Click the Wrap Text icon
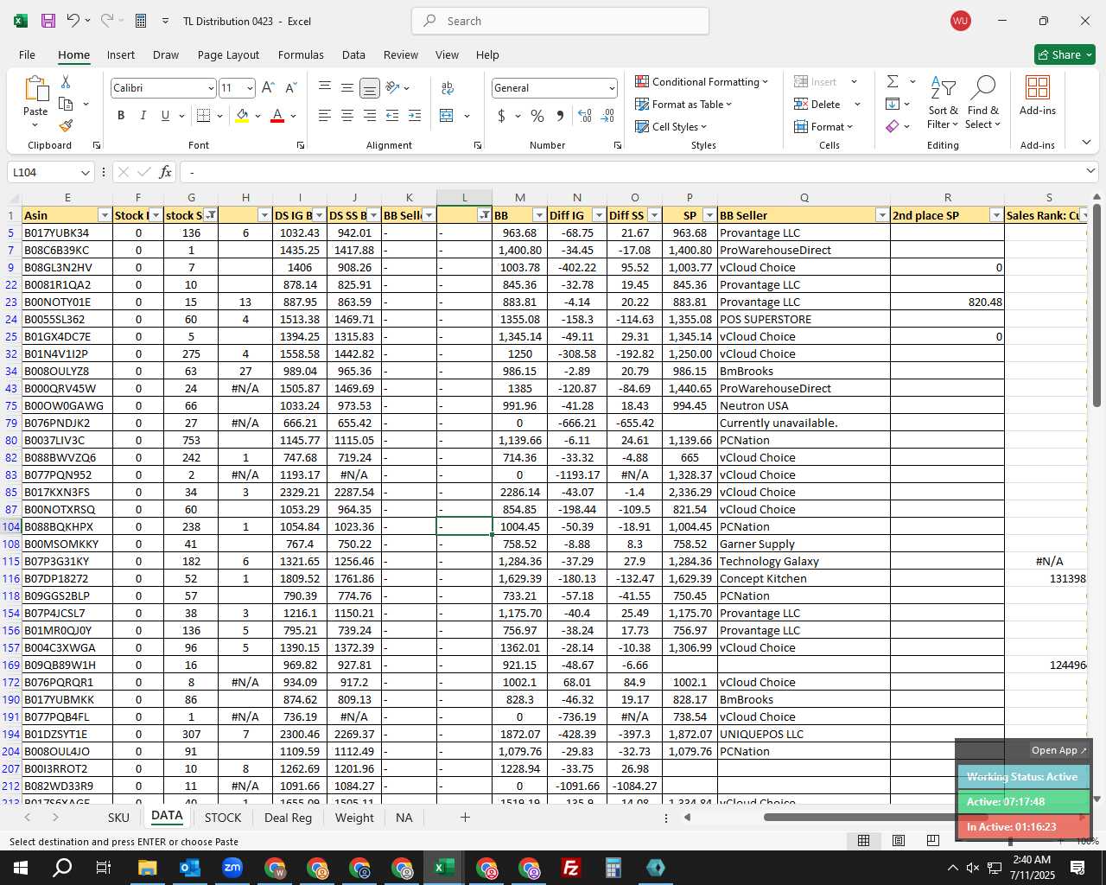Image resolution: width=1106 pixels, height=885 pixels. point(448,87)
